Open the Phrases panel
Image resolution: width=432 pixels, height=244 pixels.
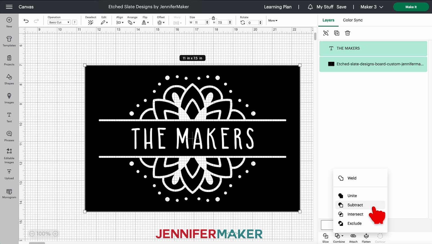pyautogui.click(x=9, y=137)
